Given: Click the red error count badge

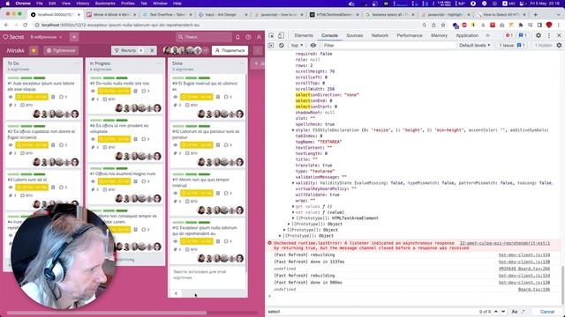Looking at the screenshot, I should coord(508,35).
